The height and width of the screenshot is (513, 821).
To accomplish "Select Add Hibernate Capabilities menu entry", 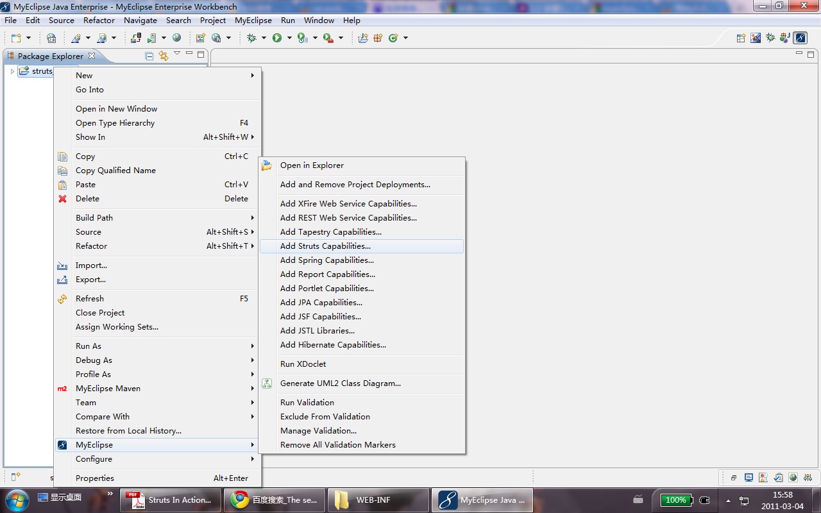I will tap(333, 345).
